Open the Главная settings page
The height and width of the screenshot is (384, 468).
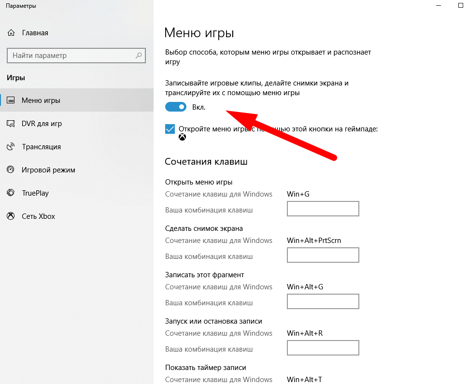point(77,33)
